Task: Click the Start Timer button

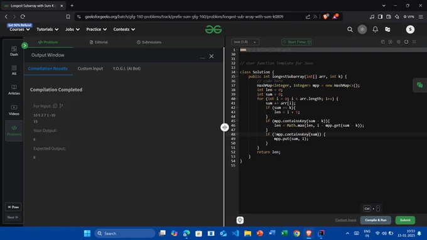Action: pos(296,42)
